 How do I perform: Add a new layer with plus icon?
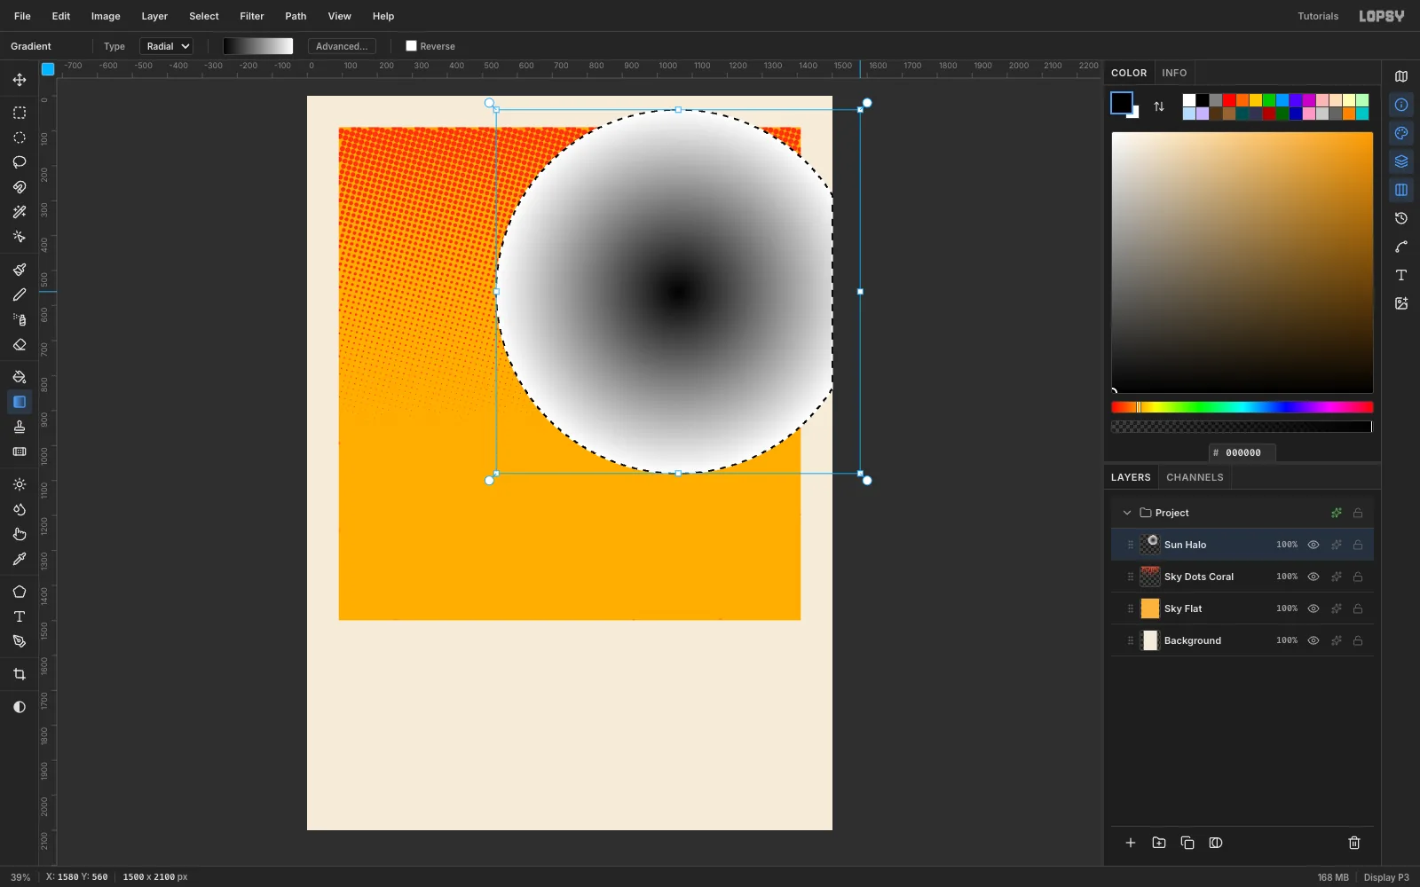(1131, 843)
